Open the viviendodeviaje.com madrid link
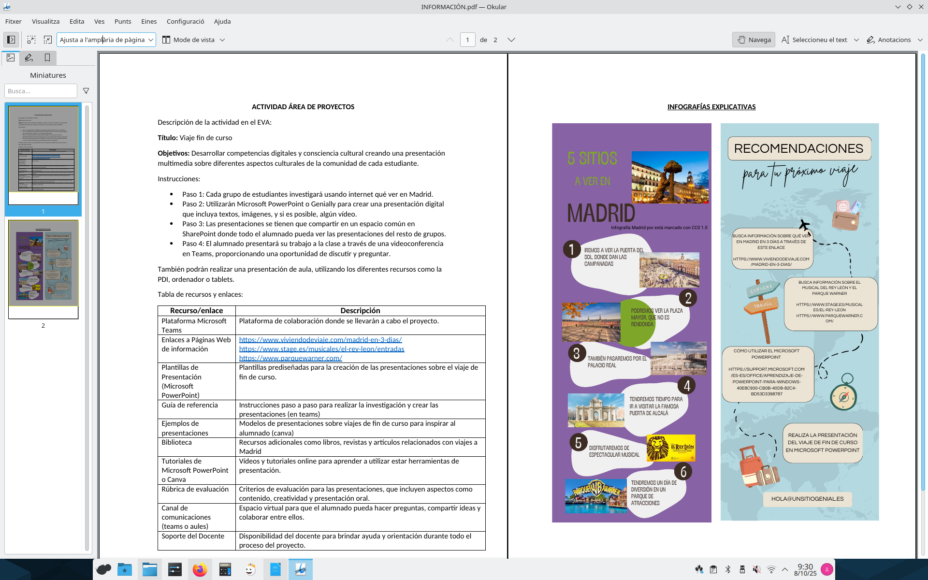Viewport: 928px width, 580px height. coord(320,340)
